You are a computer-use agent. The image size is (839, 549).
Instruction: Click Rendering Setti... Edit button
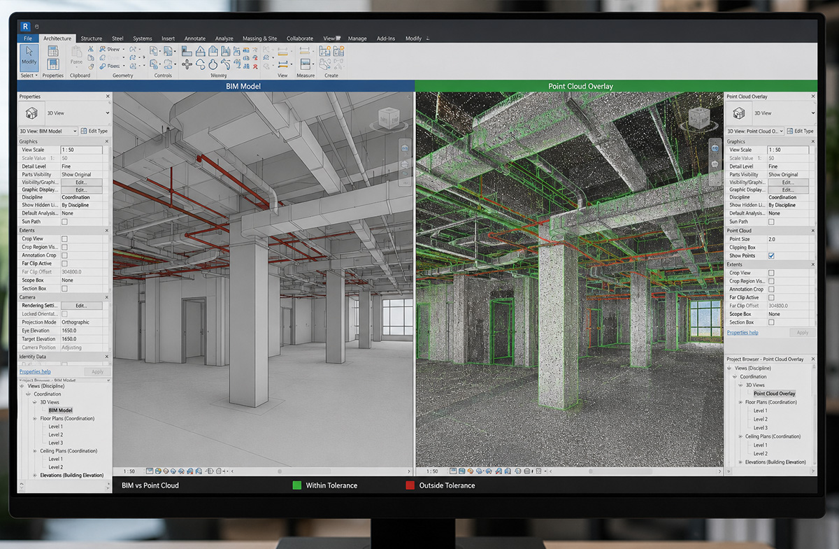pyautogui.click(x=81, y=306)
